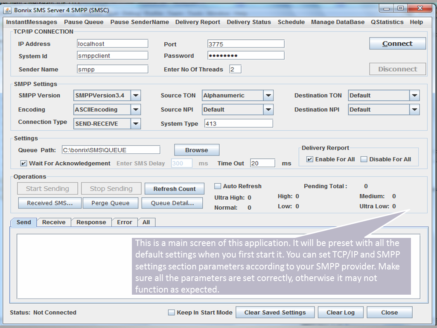Image resolution: width=437 pixels, height=328 pixels.
Task: Click the Enter No Of Threads field
Action: [235, 69]
